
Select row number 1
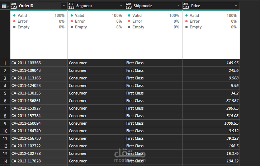point(5,63)
